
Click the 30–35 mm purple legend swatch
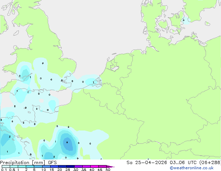pyautogui.click(x=78, y=166)
